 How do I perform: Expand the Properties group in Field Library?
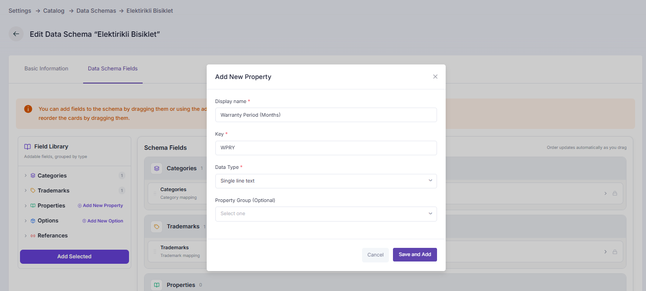[x=25, y=206]
